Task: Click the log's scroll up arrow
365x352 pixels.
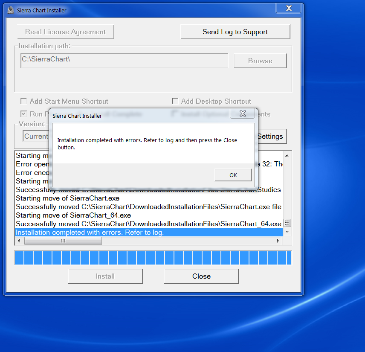Action: [287, 156]
